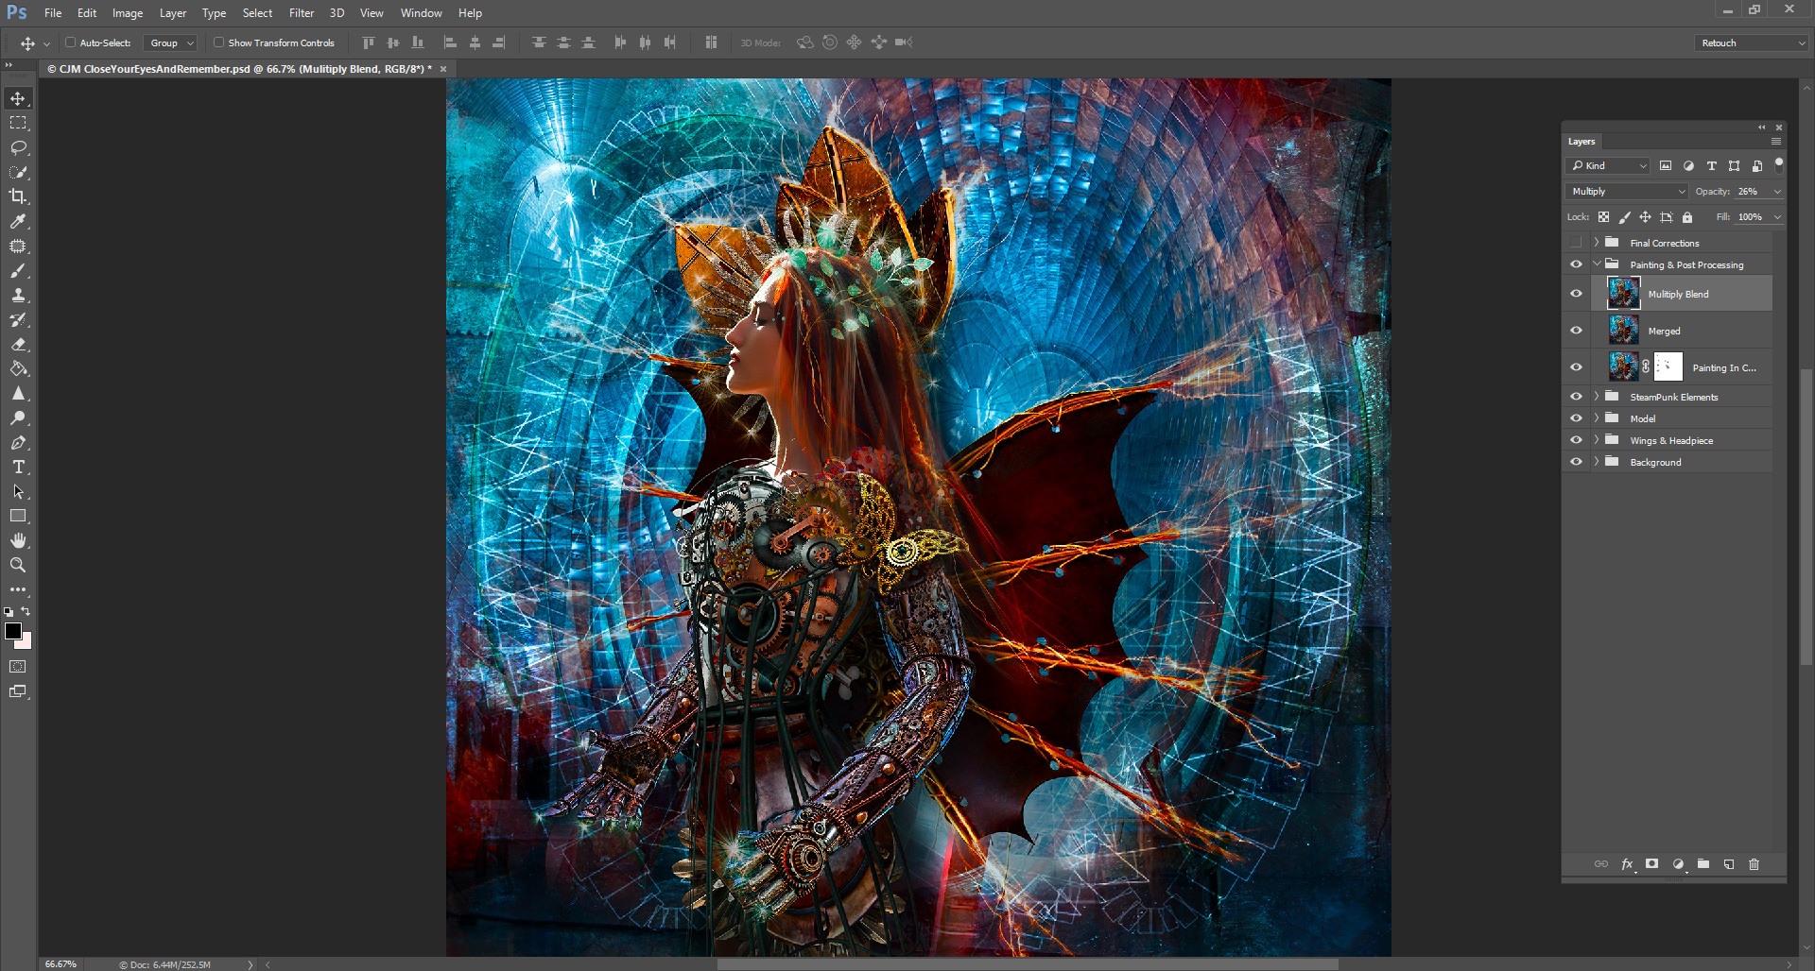Viewport: 1815px width, 971px height.
Task: Select the Lasso tool
Action: tap(18, 147)
